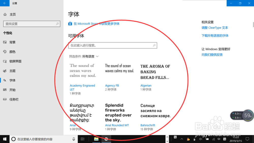Click the battery power tray icon
The height and width of the screenshot is (143, 254).
[x=207, y=139]
